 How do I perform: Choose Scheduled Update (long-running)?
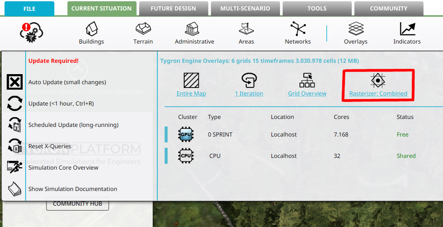tap(73, 125)
